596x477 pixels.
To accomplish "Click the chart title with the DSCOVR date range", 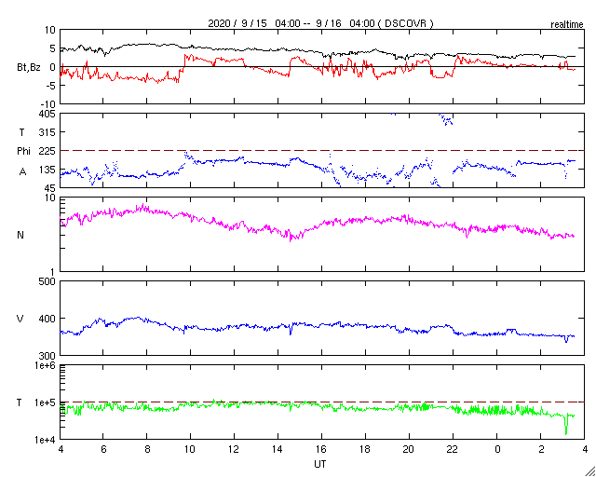I will coord(320,23).
